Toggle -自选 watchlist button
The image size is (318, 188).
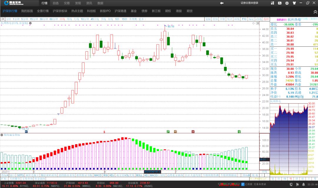pos(258,19)
